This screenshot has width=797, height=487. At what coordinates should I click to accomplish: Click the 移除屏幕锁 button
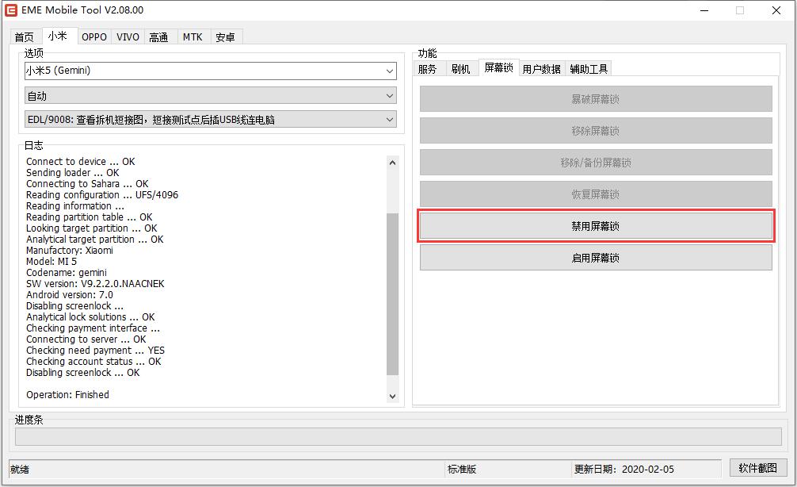coord(596,131)
